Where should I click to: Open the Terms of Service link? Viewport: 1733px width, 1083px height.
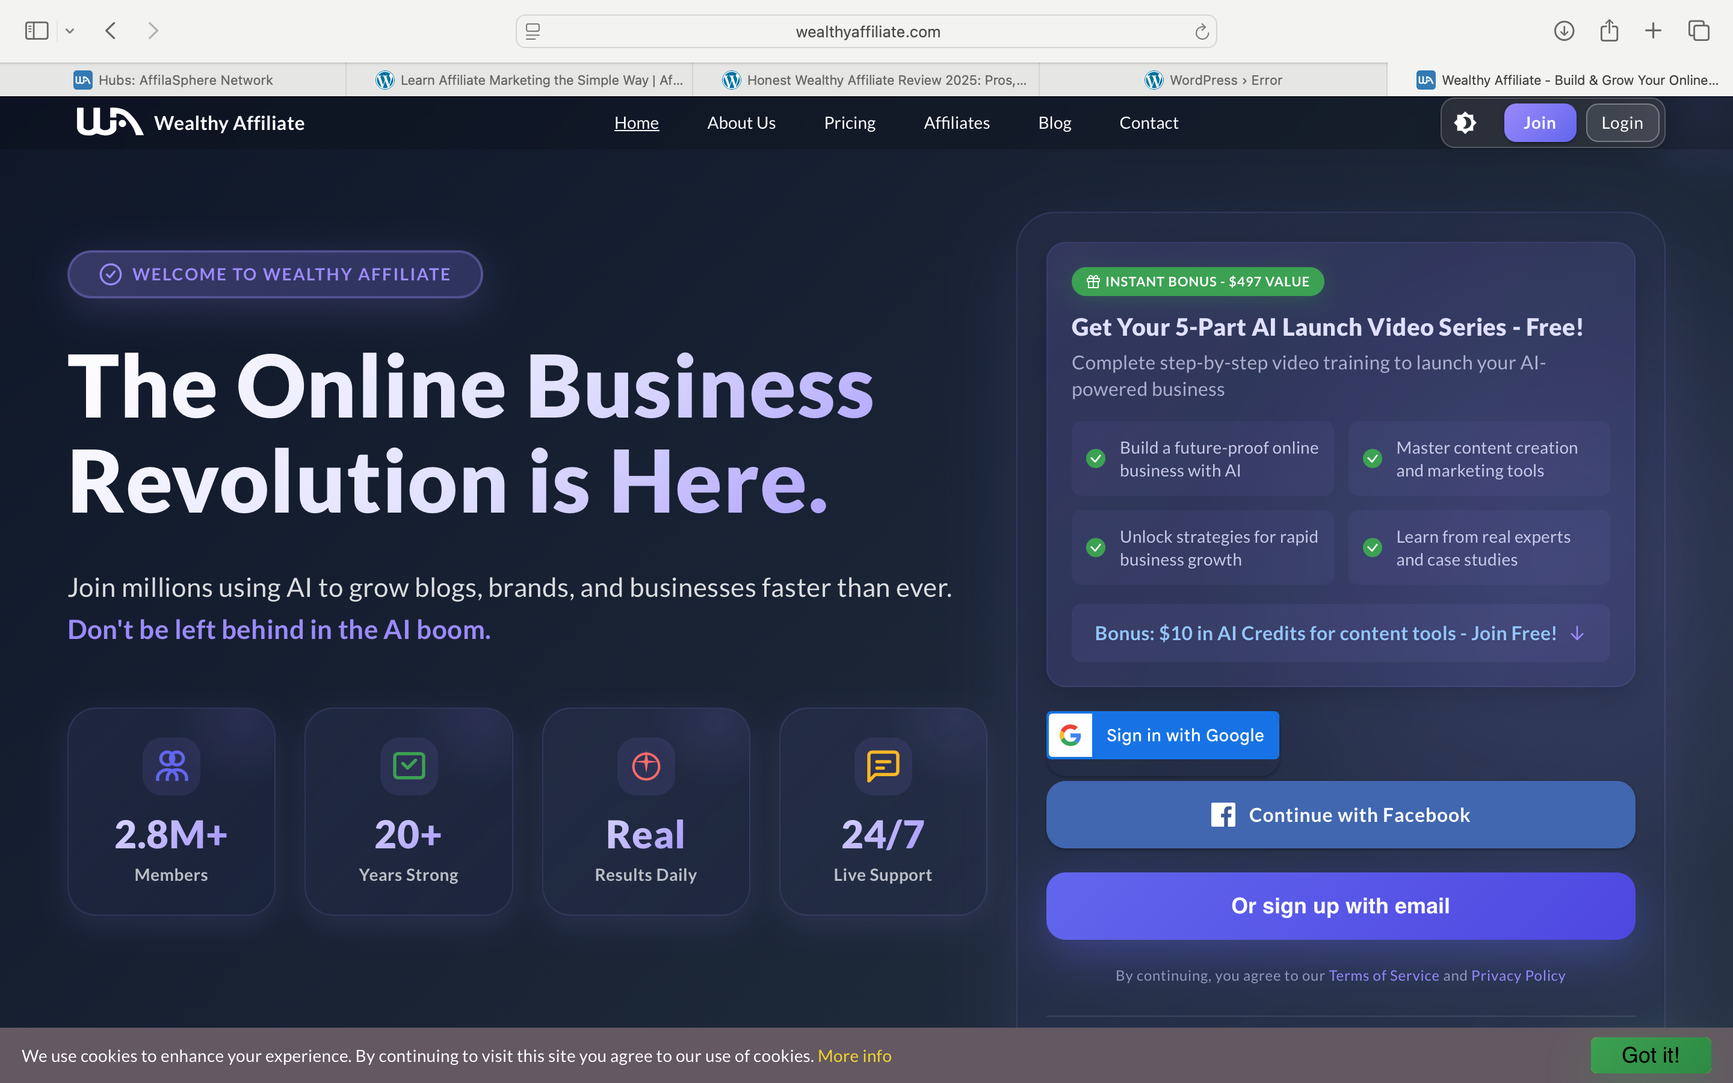tap(1383, 975)
